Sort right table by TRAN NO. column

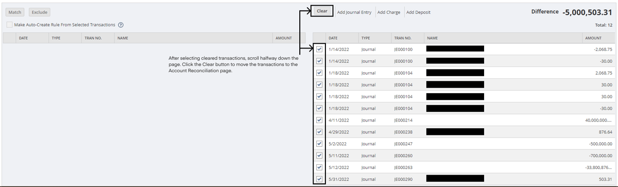(x=407, y=38)
